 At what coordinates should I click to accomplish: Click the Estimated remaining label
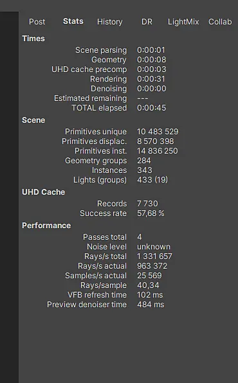[91, 98]
